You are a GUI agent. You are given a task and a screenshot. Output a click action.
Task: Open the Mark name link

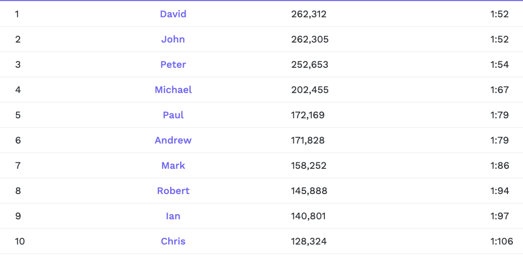coord(173,165)
